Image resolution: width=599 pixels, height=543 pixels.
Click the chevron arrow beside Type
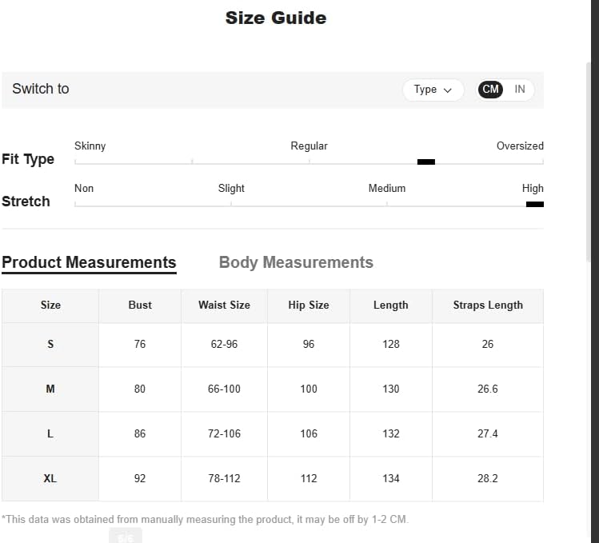coord(447,90)
